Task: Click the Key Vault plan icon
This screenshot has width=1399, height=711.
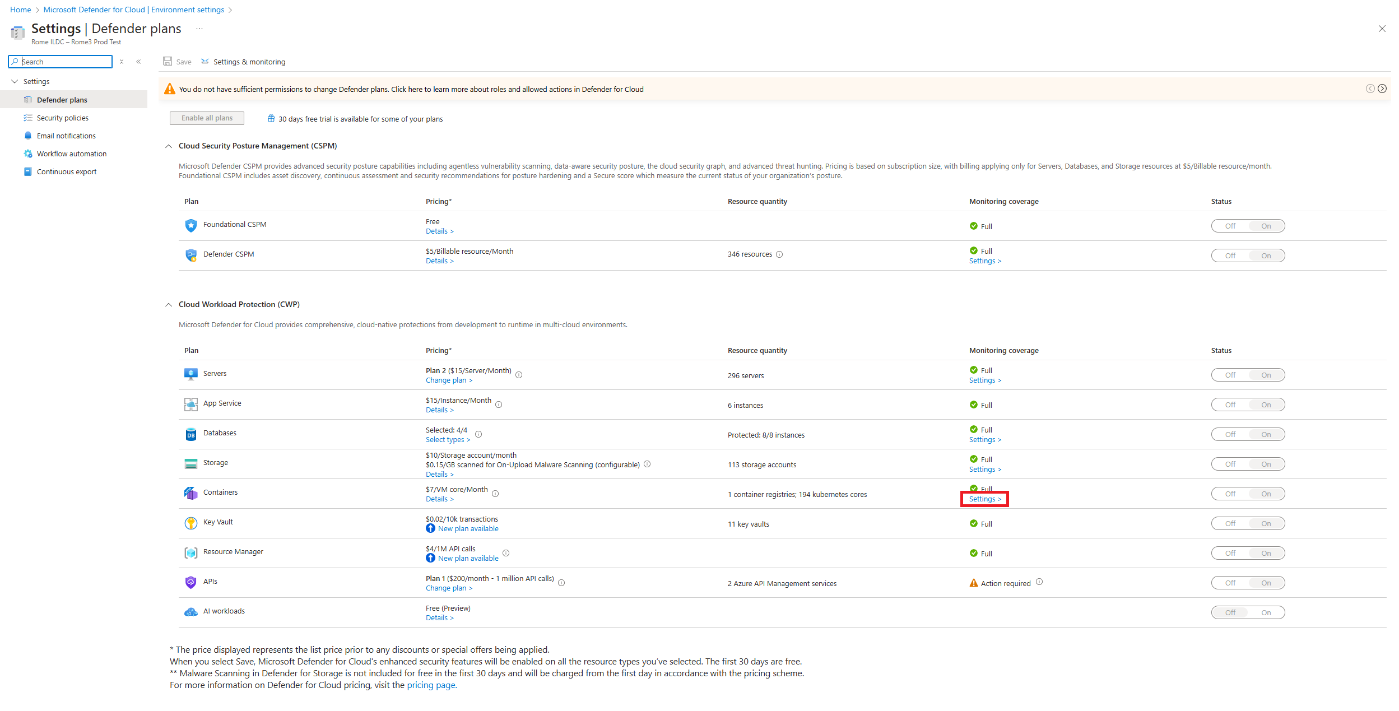Action: [191, 523]
